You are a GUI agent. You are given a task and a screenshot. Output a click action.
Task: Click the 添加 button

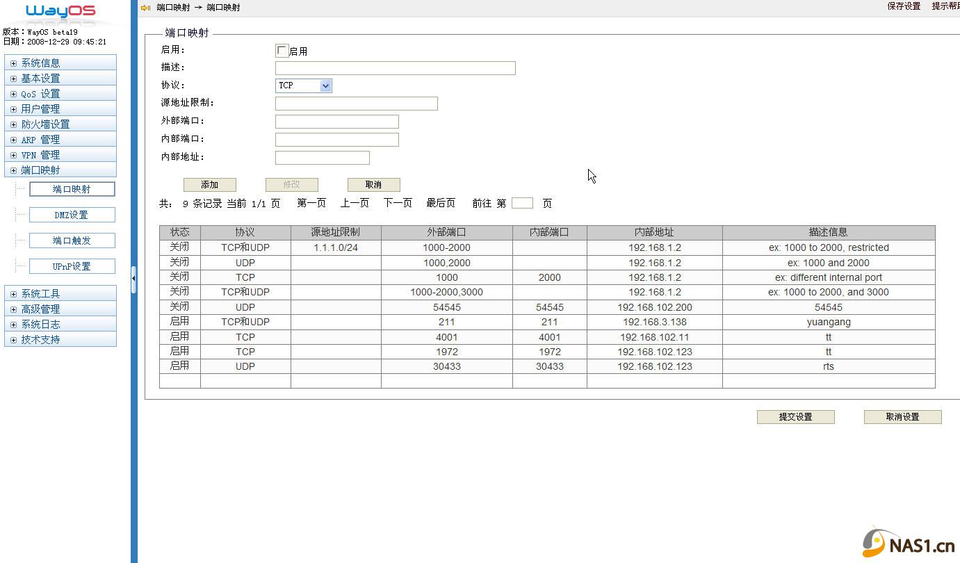(210, 185)
